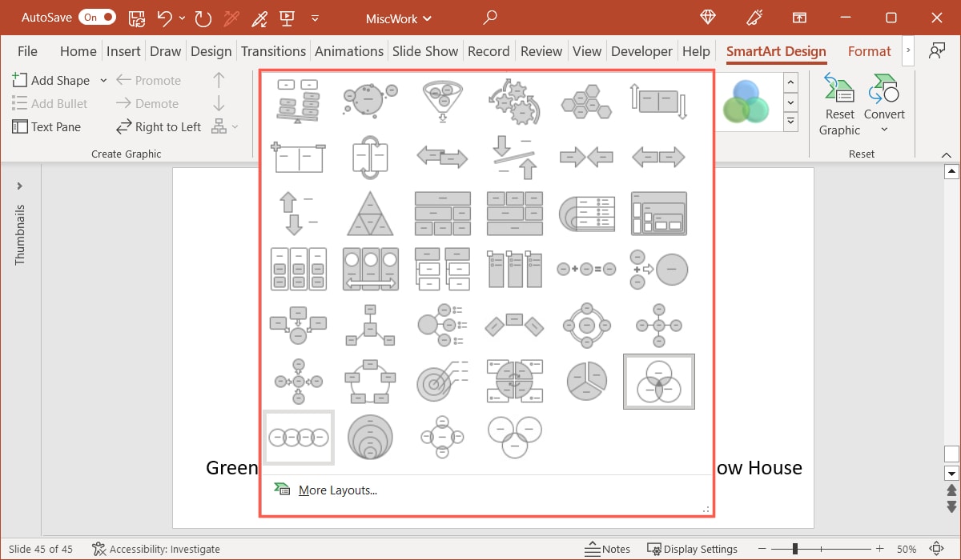Click Reset Graphic in the ribbon

click(838, 102)
